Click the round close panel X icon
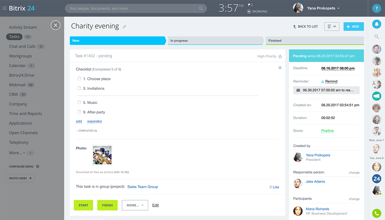The image size is (385, 220). pos(55,25)
